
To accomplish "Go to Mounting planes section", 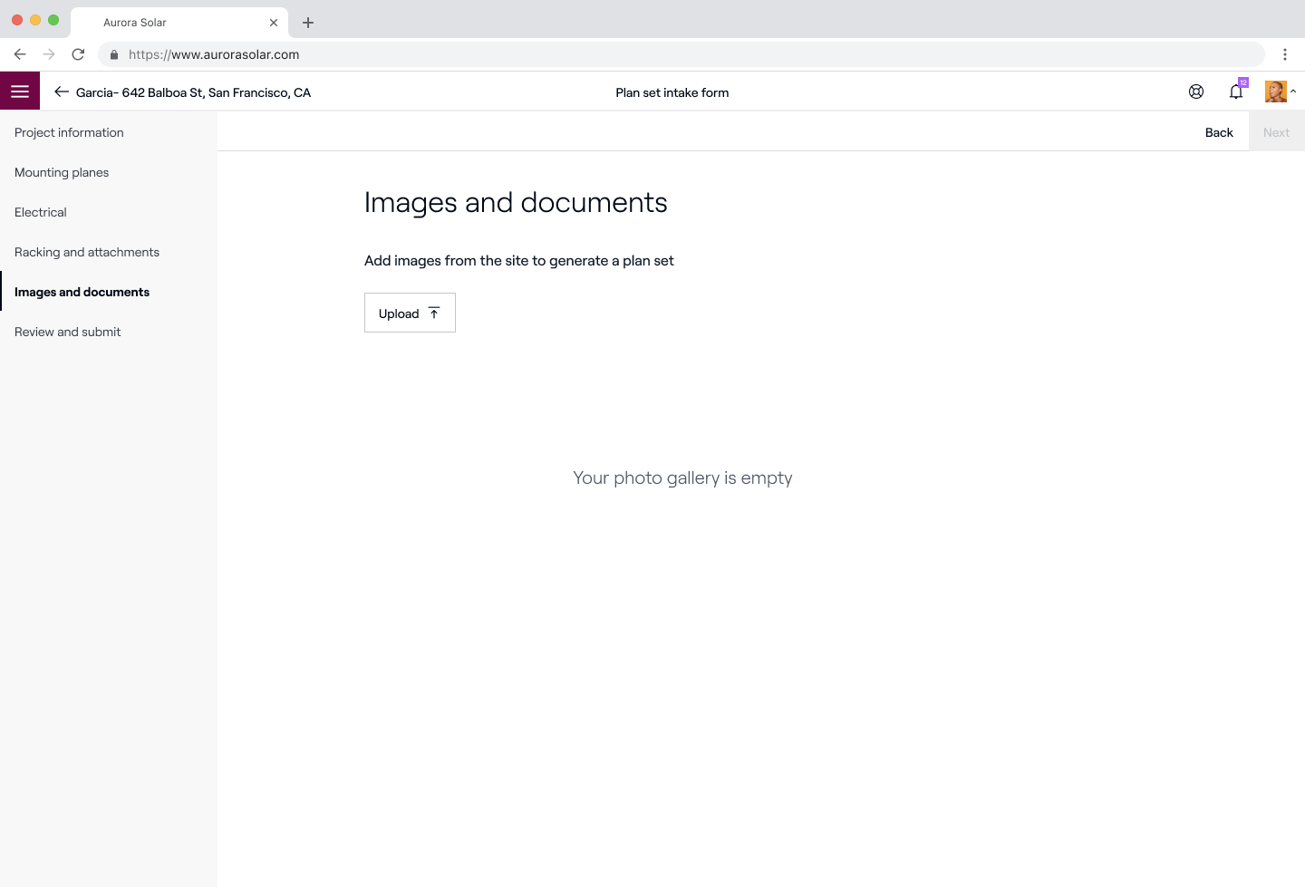I will tap(109, 172).
